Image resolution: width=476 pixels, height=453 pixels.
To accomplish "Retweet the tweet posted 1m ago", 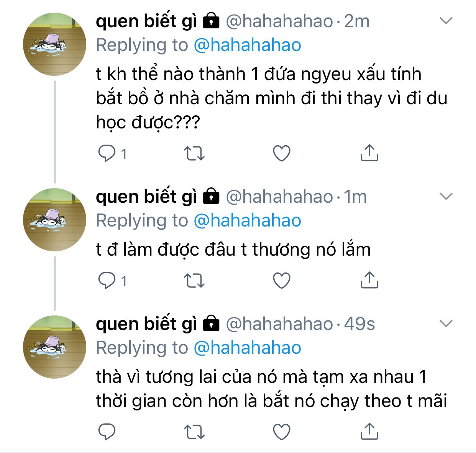I will click(194, 281).
